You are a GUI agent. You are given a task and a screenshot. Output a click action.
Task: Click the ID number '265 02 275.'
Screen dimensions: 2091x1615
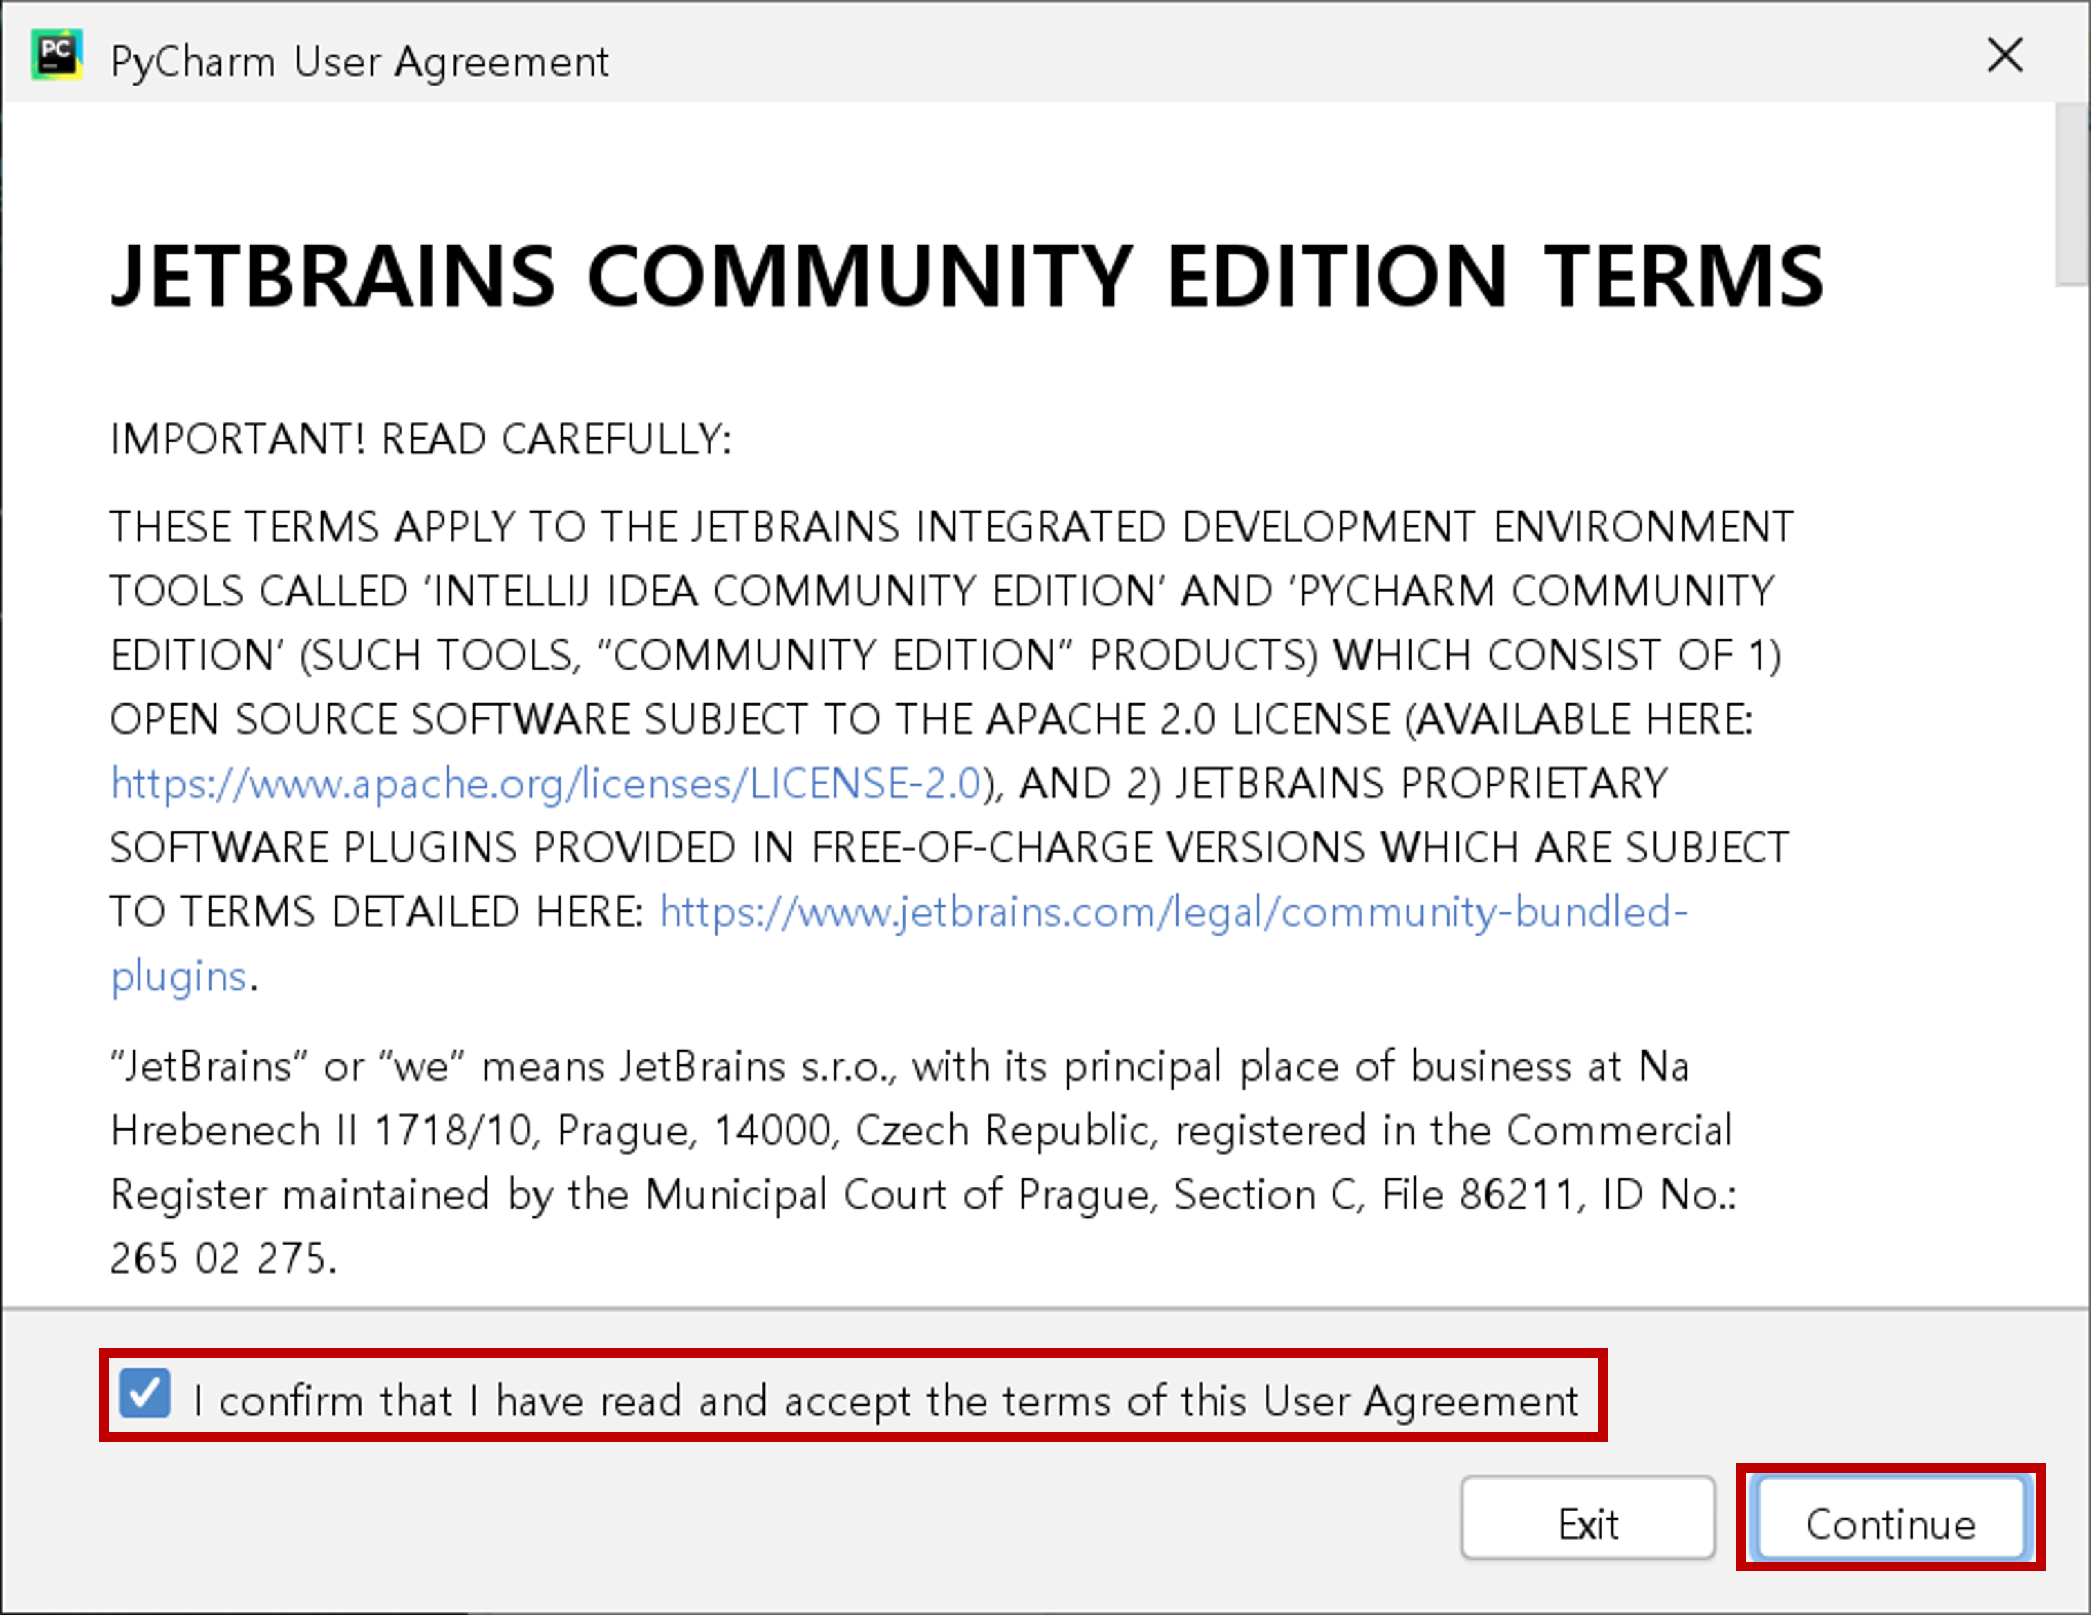point(224,1259)
